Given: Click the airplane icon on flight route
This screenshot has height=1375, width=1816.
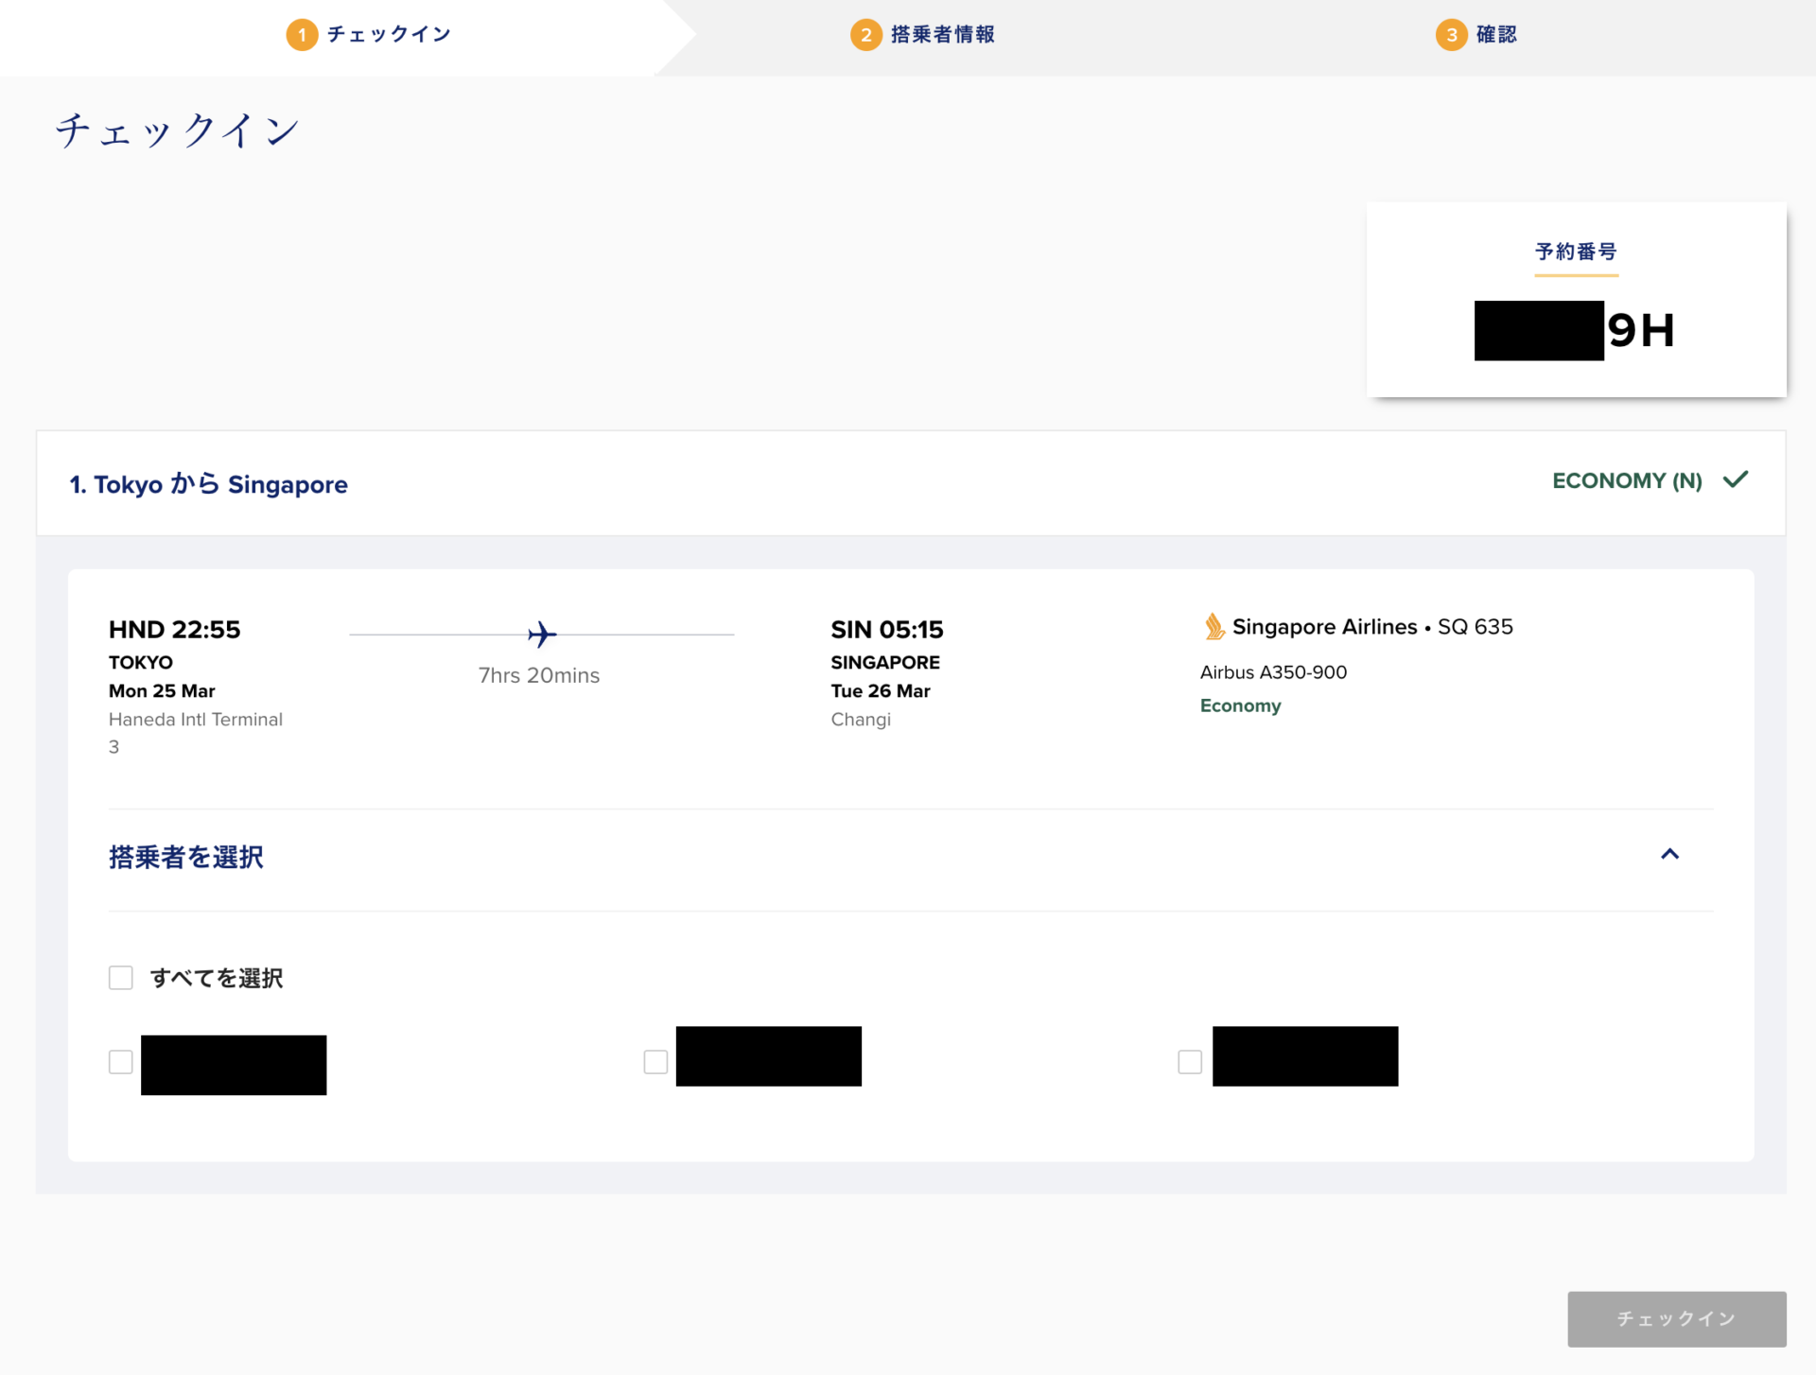Looking at the screenshot, I should point(542,634).
